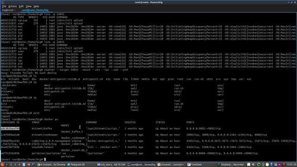Click the CONTAINER ID column header
The image size is (297, 167).
pos(10,122)
